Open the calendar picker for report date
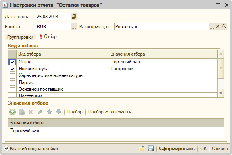This screenshot has width=232, height=155. click(74, 17)
